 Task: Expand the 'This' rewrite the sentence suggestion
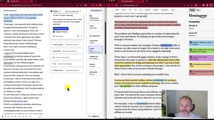point(67,64)
